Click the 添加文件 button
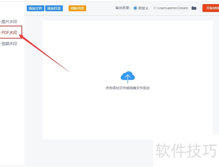The height and width of the screenshot is (167, 219). (x=35, y=8)
